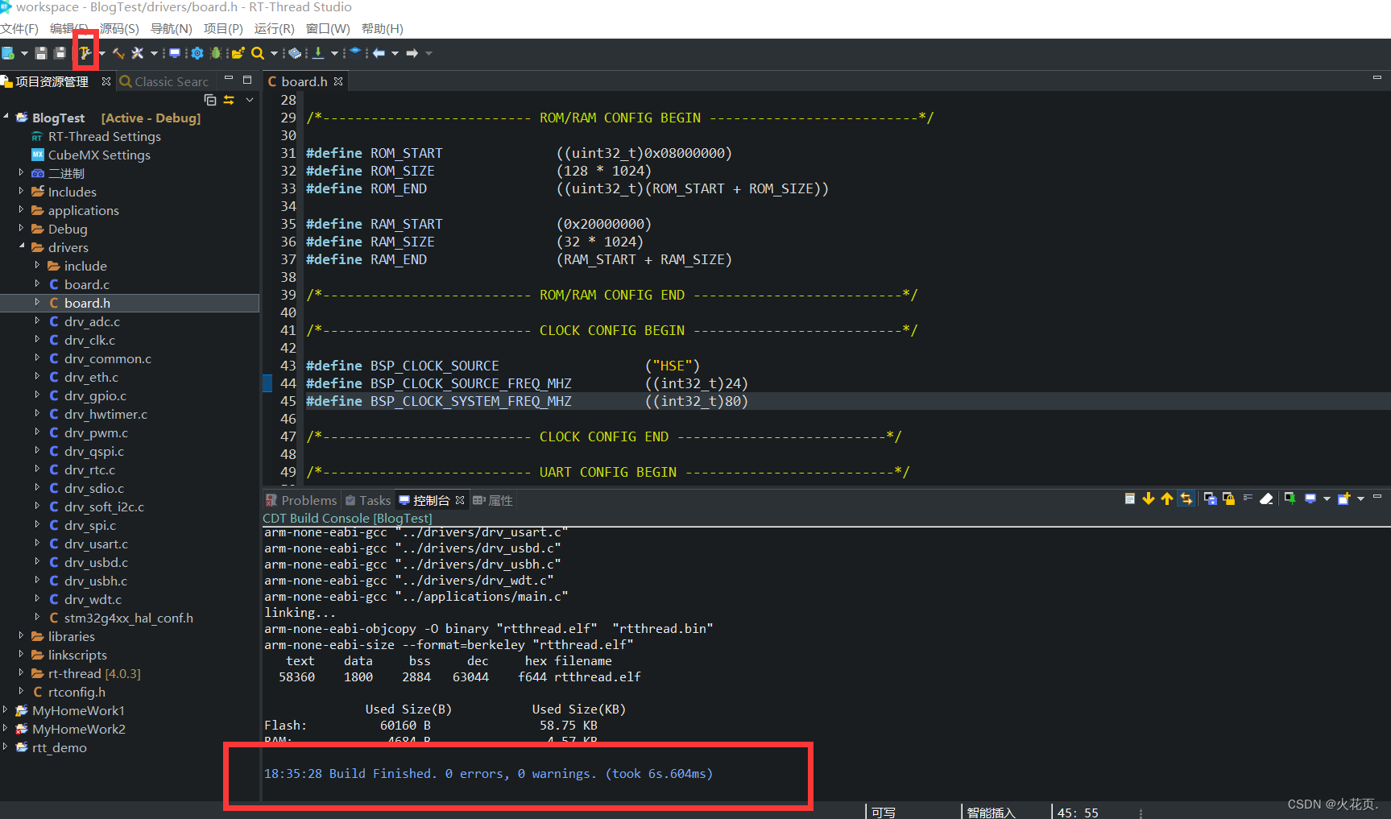Close the 控制台 console tab

(x=460, y=500)
